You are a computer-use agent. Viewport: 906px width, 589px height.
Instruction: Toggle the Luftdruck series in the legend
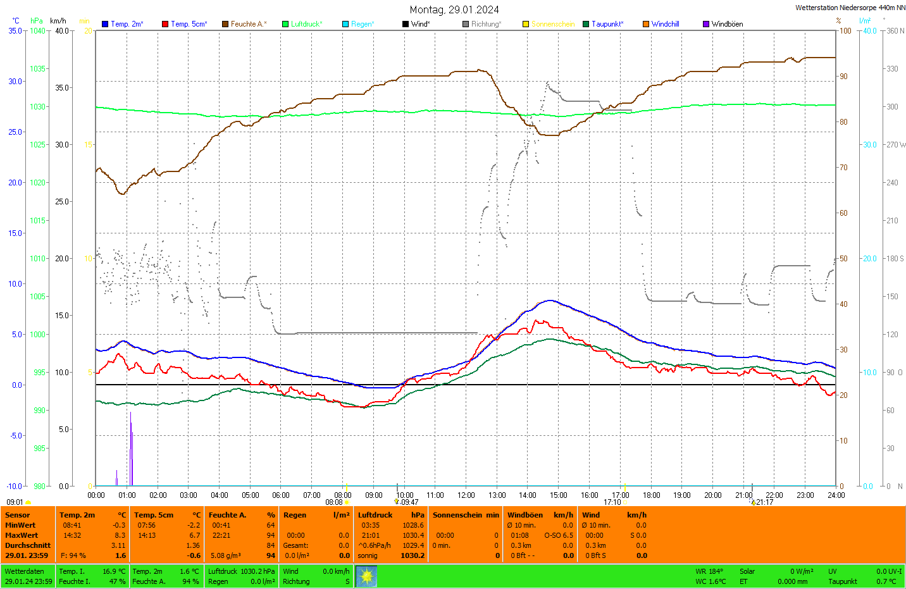pyautogui.click(x=306, y=24)
